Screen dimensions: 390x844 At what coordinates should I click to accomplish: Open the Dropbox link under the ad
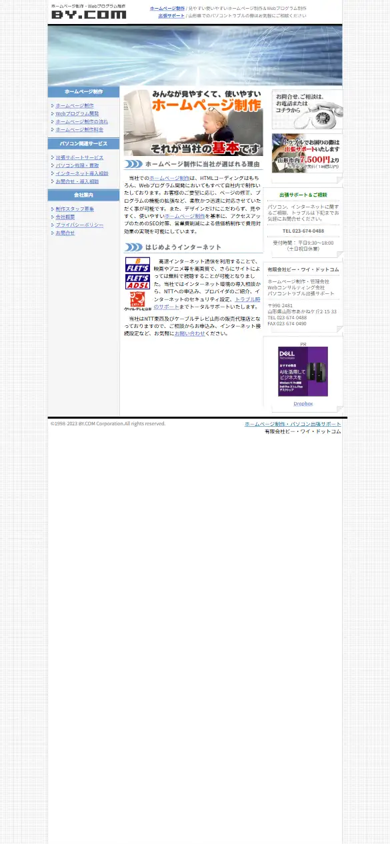click(303, 403)
